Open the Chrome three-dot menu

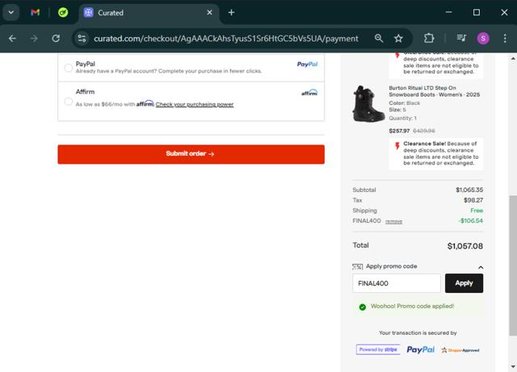pos(505,39)
